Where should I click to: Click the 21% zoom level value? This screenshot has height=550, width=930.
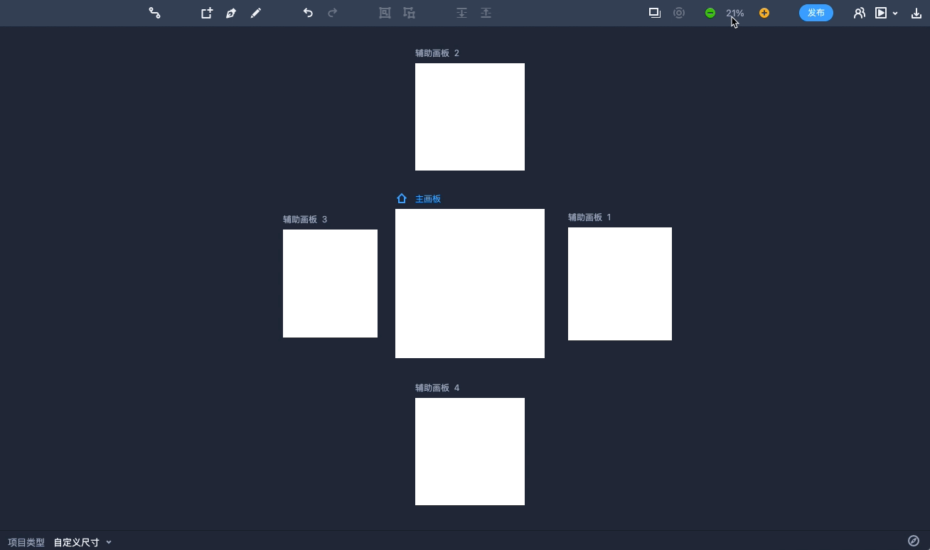click(x=735, y=13)
